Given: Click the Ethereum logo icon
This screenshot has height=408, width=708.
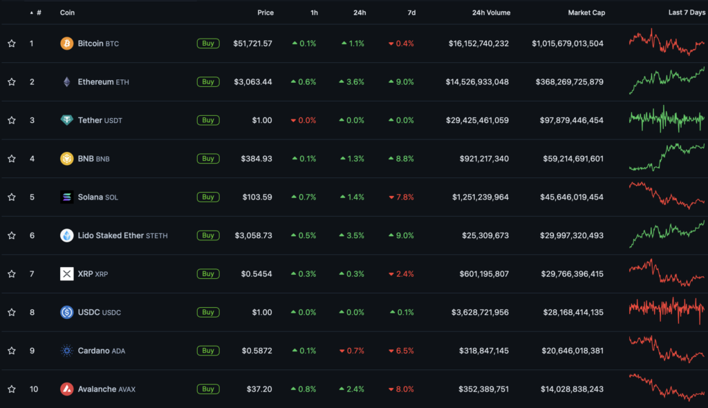Looking at the screenshot, I should coord(66,82).
